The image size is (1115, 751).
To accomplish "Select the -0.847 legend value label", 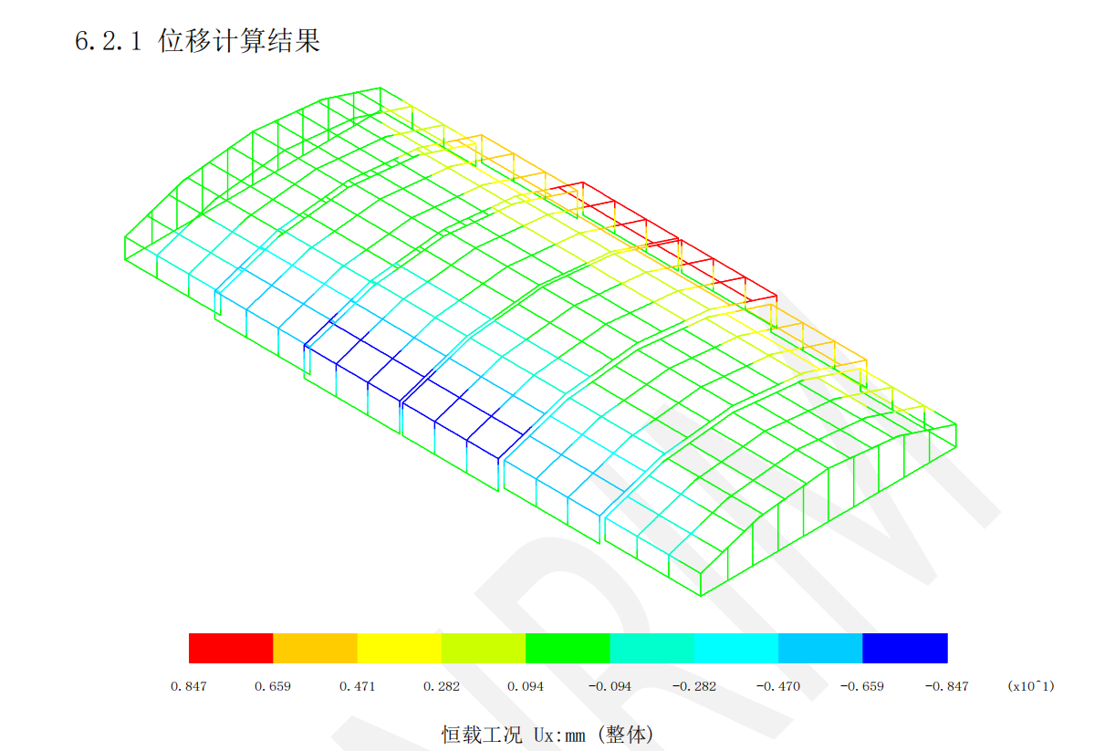I will [946, 686].
